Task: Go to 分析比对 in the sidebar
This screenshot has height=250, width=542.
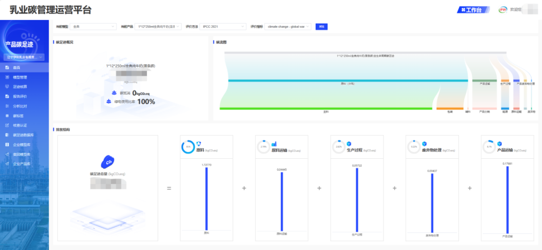Action: [20, 106]
